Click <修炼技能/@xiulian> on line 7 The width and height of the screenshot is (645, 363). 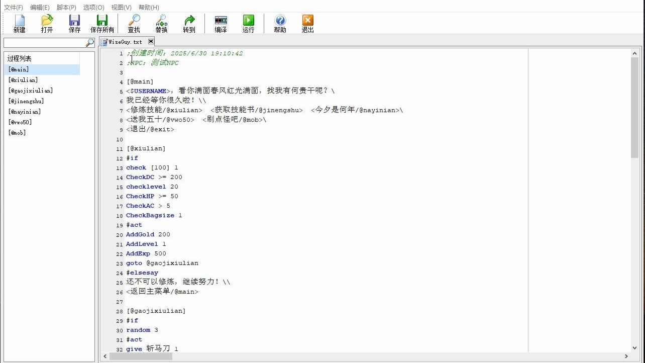[x=164, y=110]
